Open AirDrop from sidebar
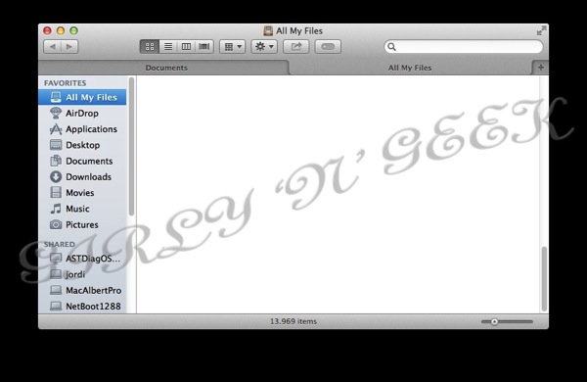 (82, 114)
